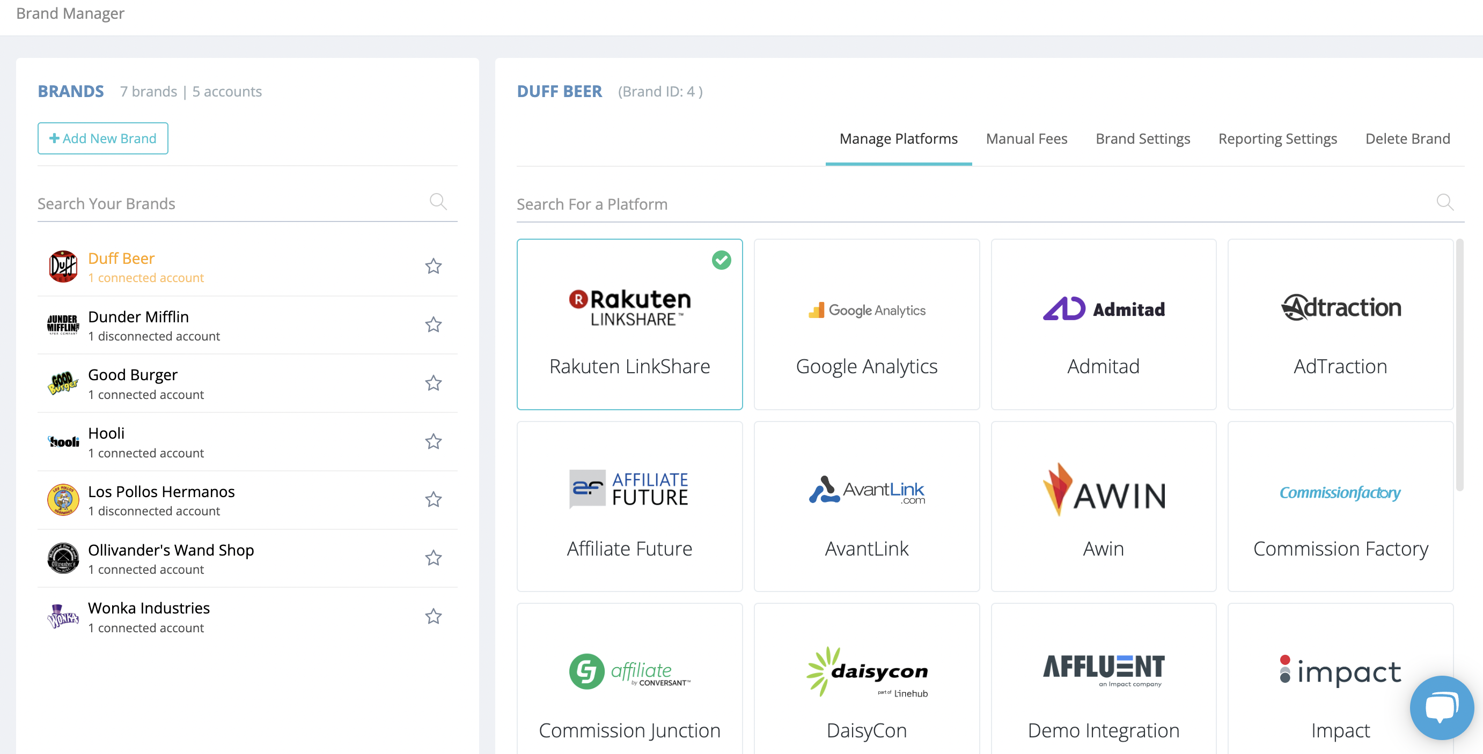Click the brand search magnifier icon
The width and height of the screenshot is (1483, 754).
click(x=438, y=202)
